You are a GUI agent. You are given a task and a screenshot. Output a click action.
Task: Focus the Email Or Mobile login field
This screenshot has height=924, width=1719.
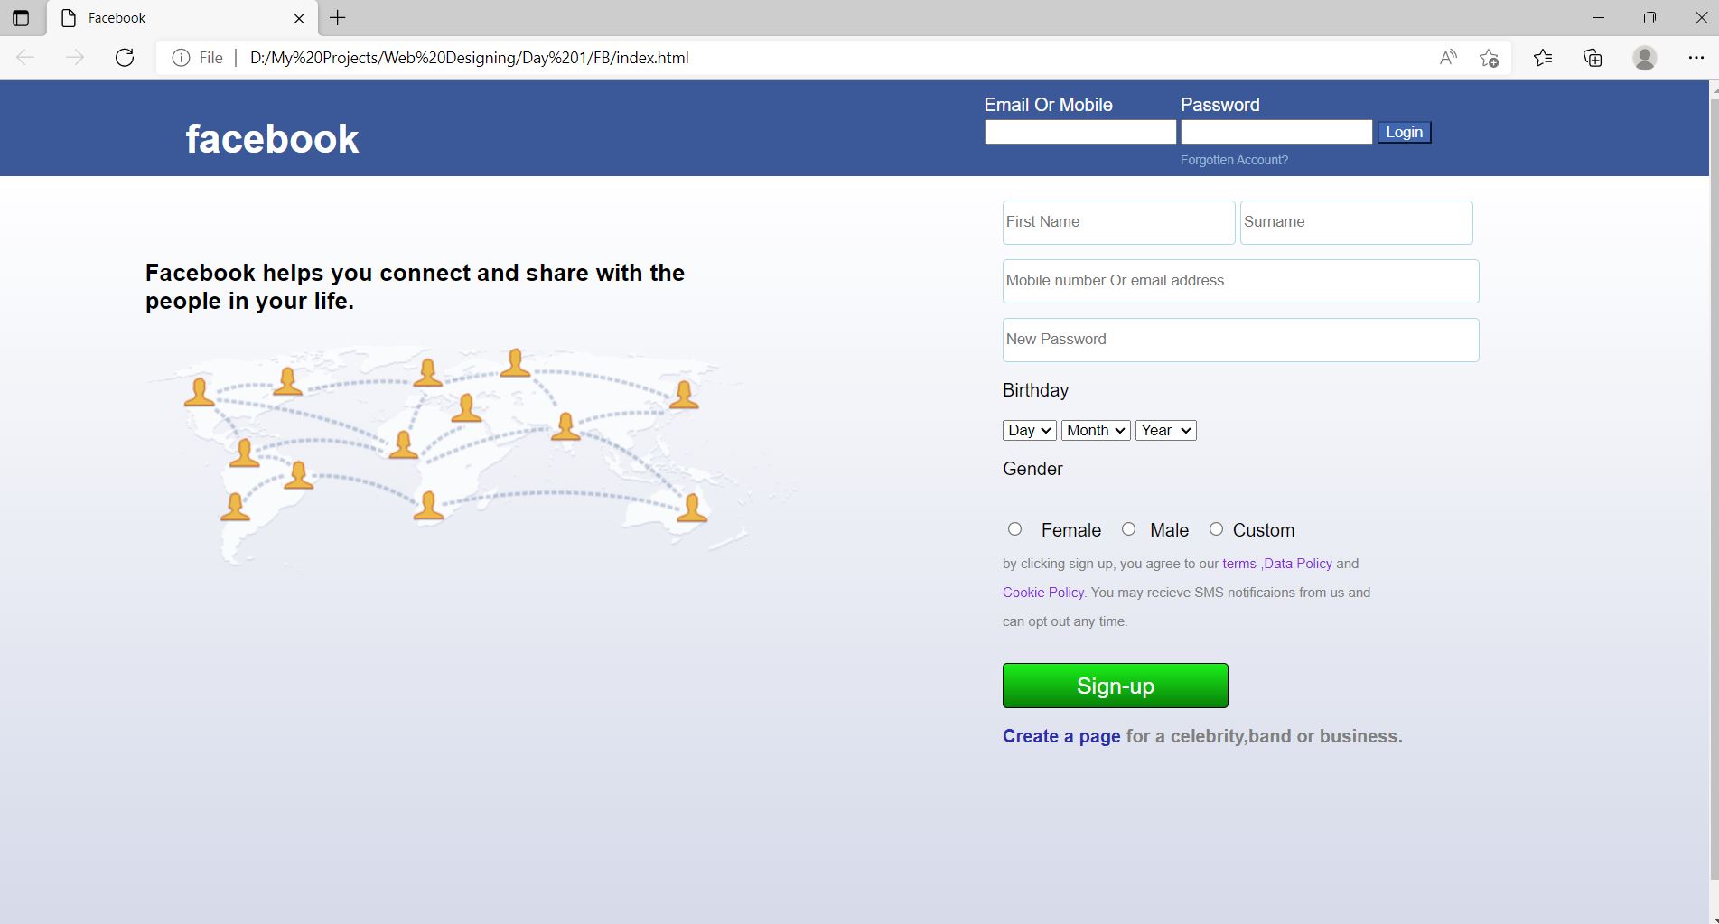pyautogui.click(x=1080, y=132)
